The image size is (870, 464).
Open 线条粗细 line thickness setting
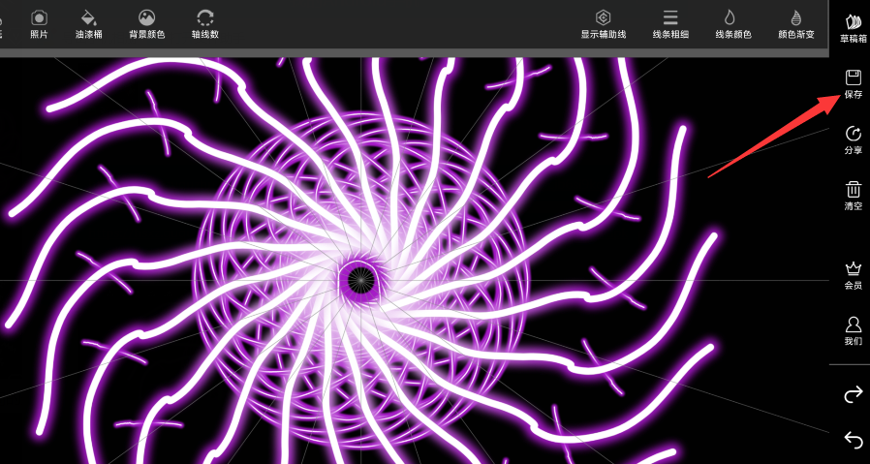tap(670, 24)
